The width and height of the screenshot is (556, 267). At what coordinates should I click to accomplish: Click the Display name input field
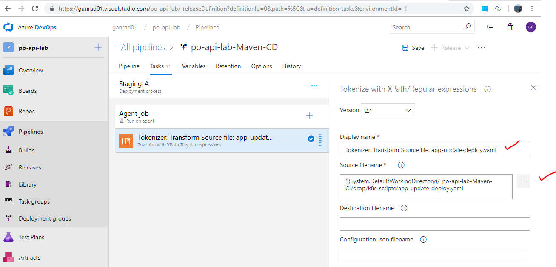point(435,149)
